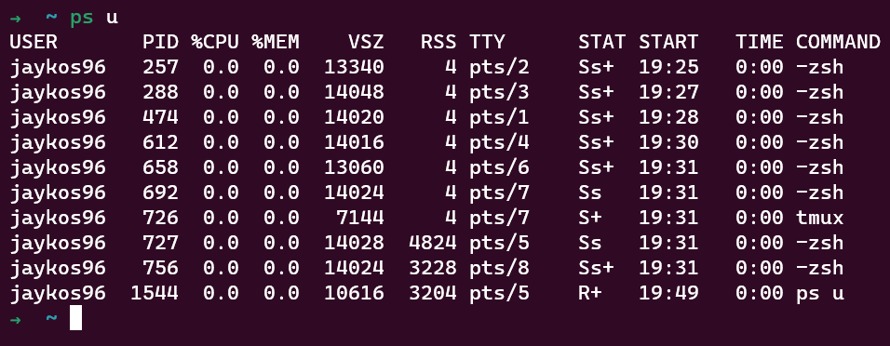This screenshot has width=890, height=346.
Task: Click VSZ value 14016
Action: pos(354,142)
